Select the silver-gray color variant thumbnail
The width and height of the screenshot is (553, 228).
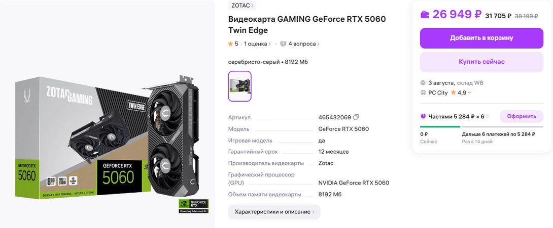240,86
